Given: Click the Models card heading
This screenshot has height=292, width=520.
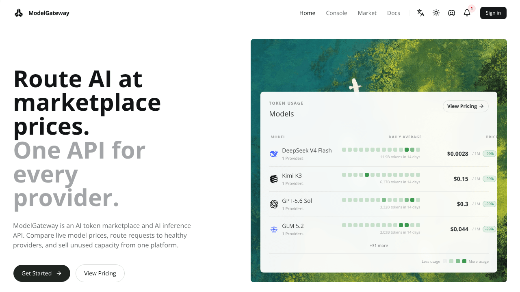Looking at the screenshot, I should point(282,114).
